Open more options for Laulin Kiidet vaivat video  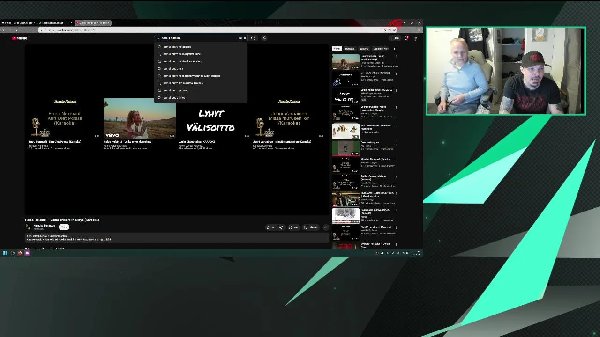click(x=397, y=90)
